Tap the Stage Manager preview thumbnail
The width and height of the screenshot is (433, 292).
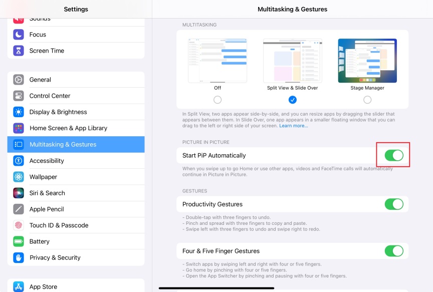coord(367,61)
